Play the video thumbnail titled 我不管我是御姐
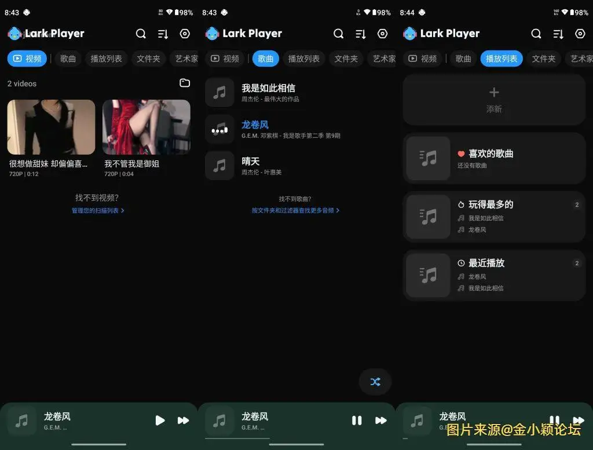 [147, 127]
